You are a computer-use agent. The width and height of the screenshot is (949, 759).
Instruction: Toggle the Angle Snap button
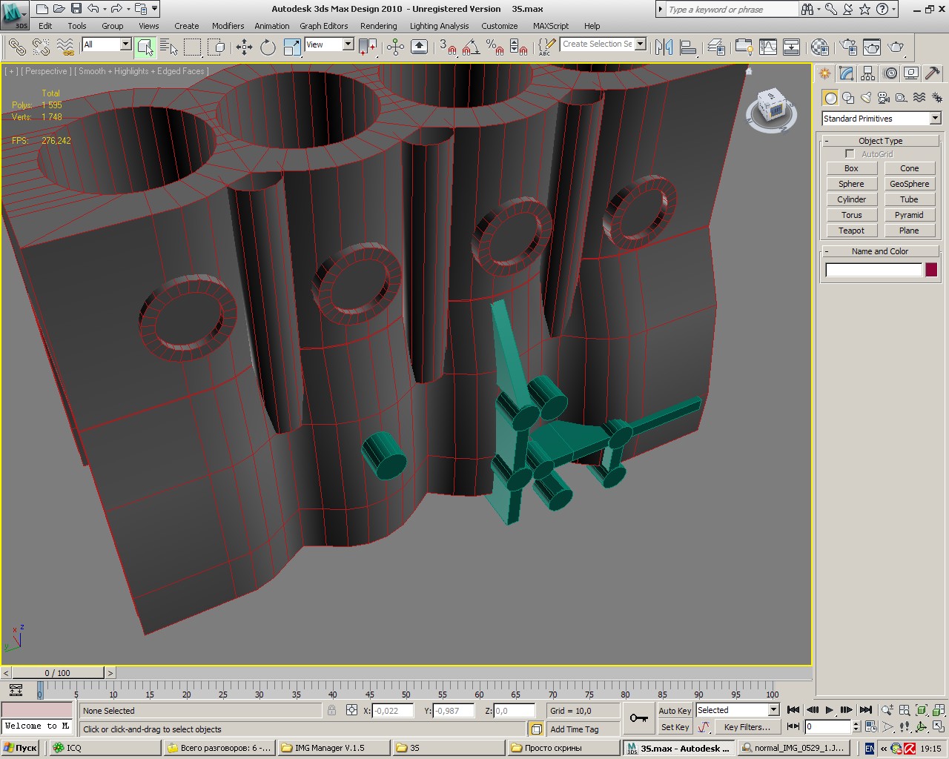[x=471, y=47]
